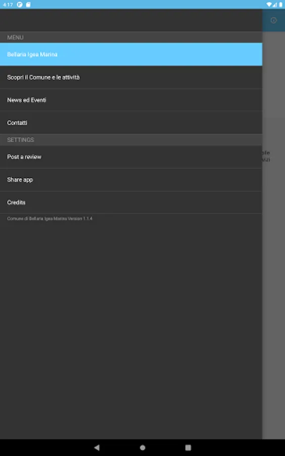
Task: Tap the dimmed area to close the drawer
Action: [274, 233]
